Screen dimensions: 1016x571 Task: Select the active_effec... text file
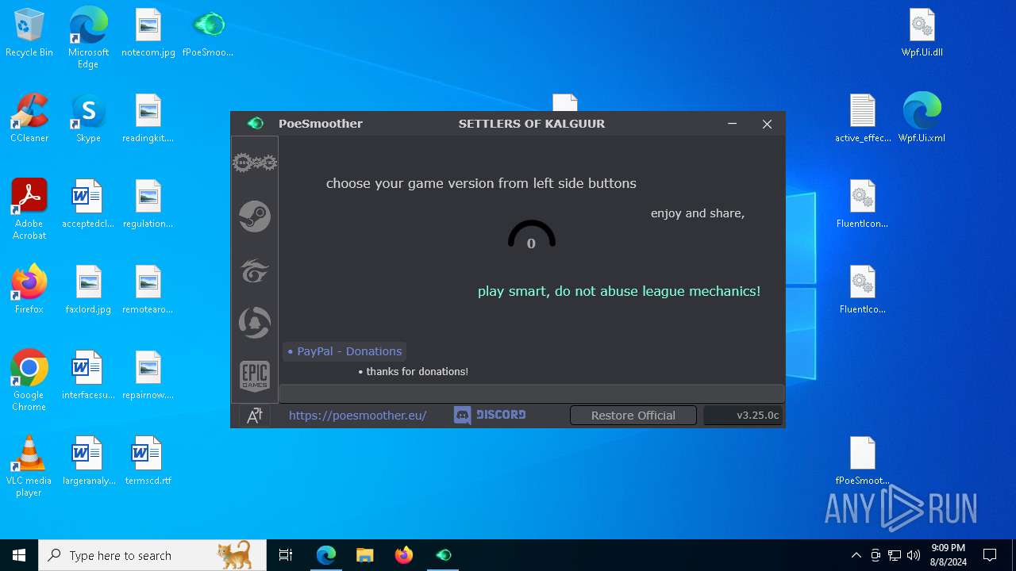click(863, 118)
